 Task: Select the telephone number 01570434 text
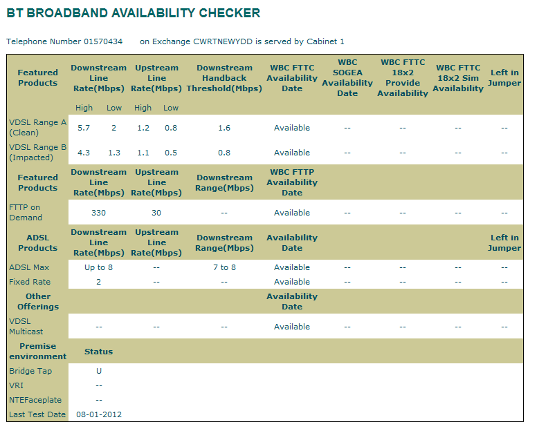coord(103,41)
